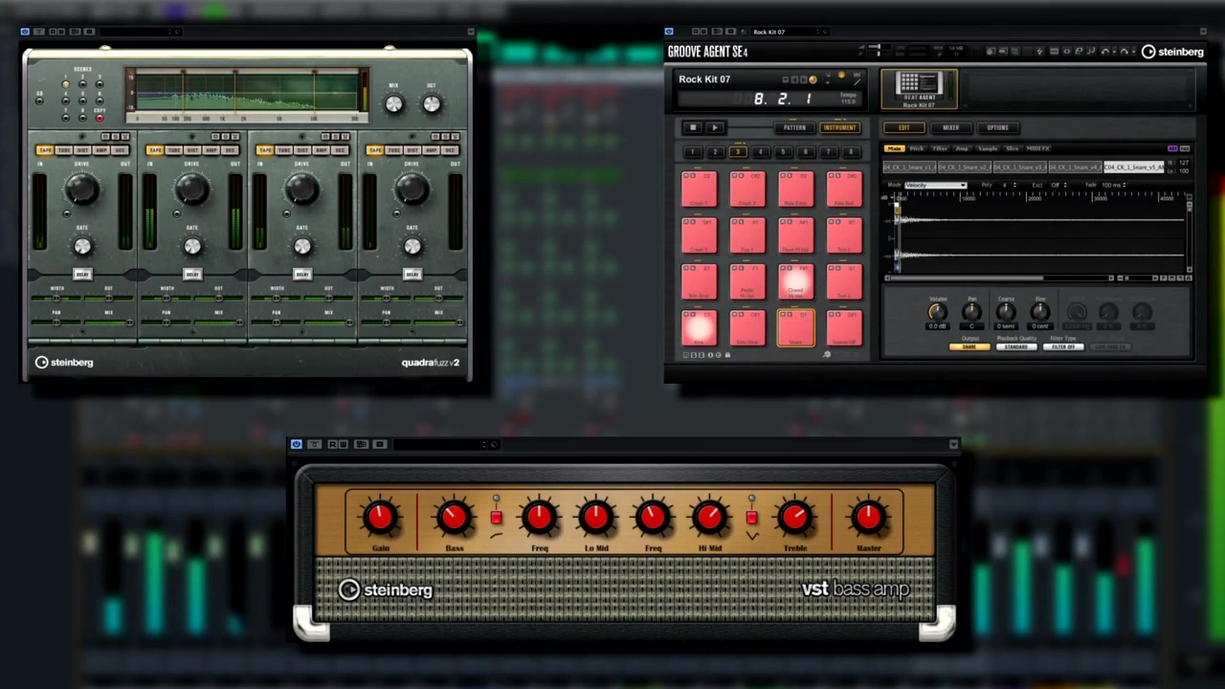
Task: Open the MIDI FX tab
Action: point(1040,149)
